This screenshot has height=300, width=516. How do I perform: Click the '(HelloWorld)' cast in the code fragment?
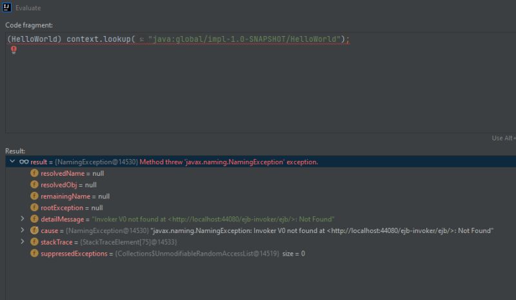tap(34, 39)
